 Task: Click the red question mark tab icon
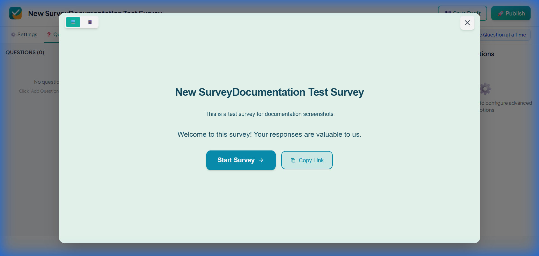pyautogui.click(x=49, y=35)
